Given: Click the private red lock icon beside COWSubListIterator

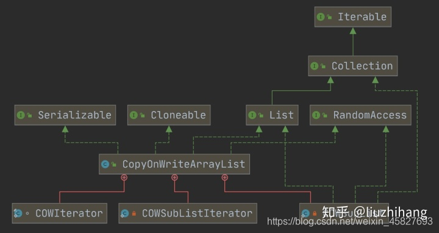Looking at the screenshot, I should [134, 213].
